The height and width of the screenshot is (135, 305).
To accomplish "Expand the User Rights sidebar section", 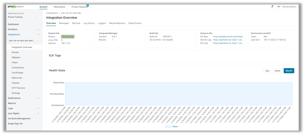I will point(38,113).
